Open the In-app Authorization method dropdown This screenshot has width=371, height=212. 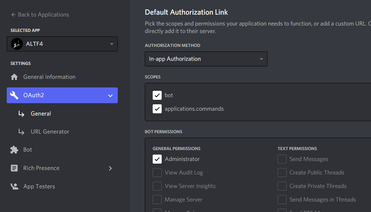(x=206, y=59)
